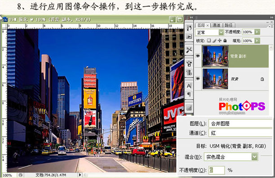Switch to the 通道 tab
275x178 pixels.
pyautogui.click(x=216, y=25)
